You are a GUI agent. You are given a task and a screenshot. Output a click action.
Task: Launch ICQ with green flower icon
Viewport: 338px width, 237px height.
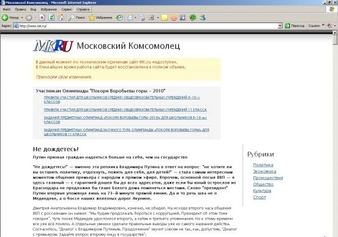coord(193,17)
